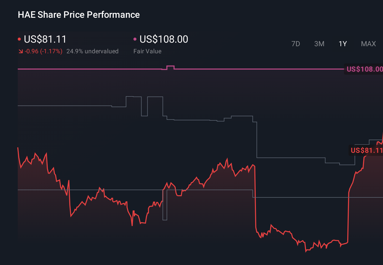Click the large US$108.00 headline value

[164, 39]
